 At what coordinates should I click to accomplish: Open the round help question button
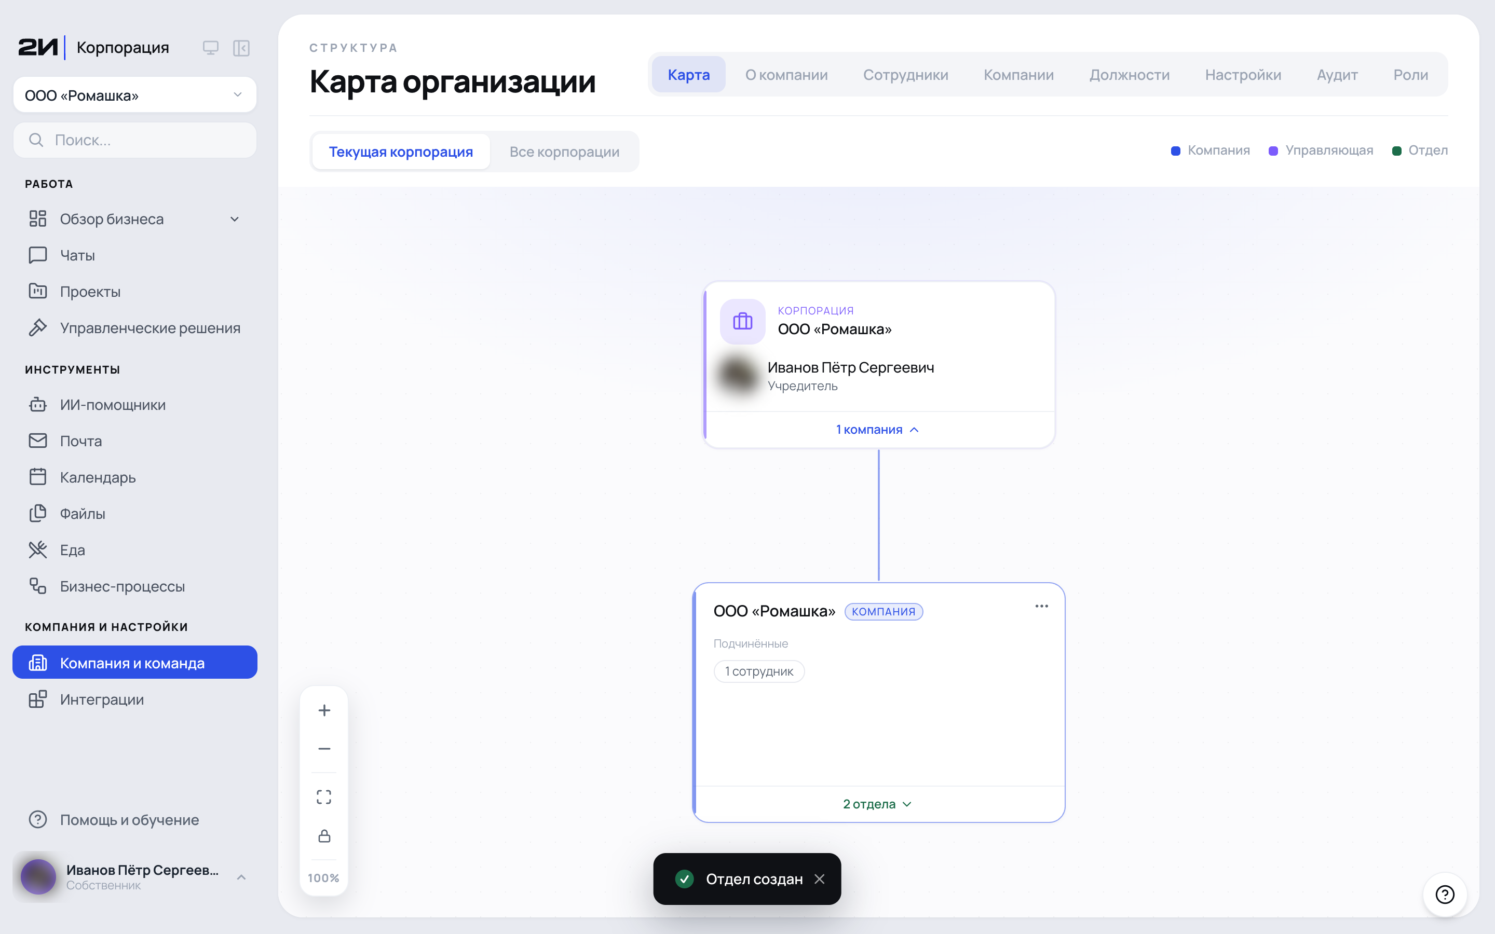[x=1445, y=894]
